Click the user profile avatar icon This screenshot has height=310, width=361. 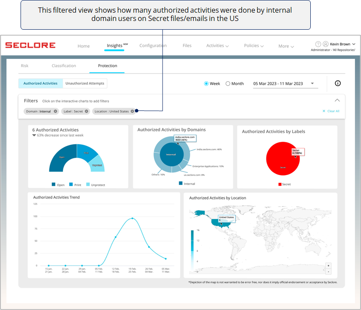point(326,44)
